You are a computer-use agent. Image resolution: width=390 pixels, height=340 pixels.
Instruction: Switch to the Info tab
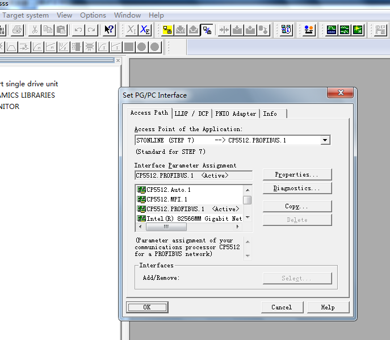coord(273,114)
